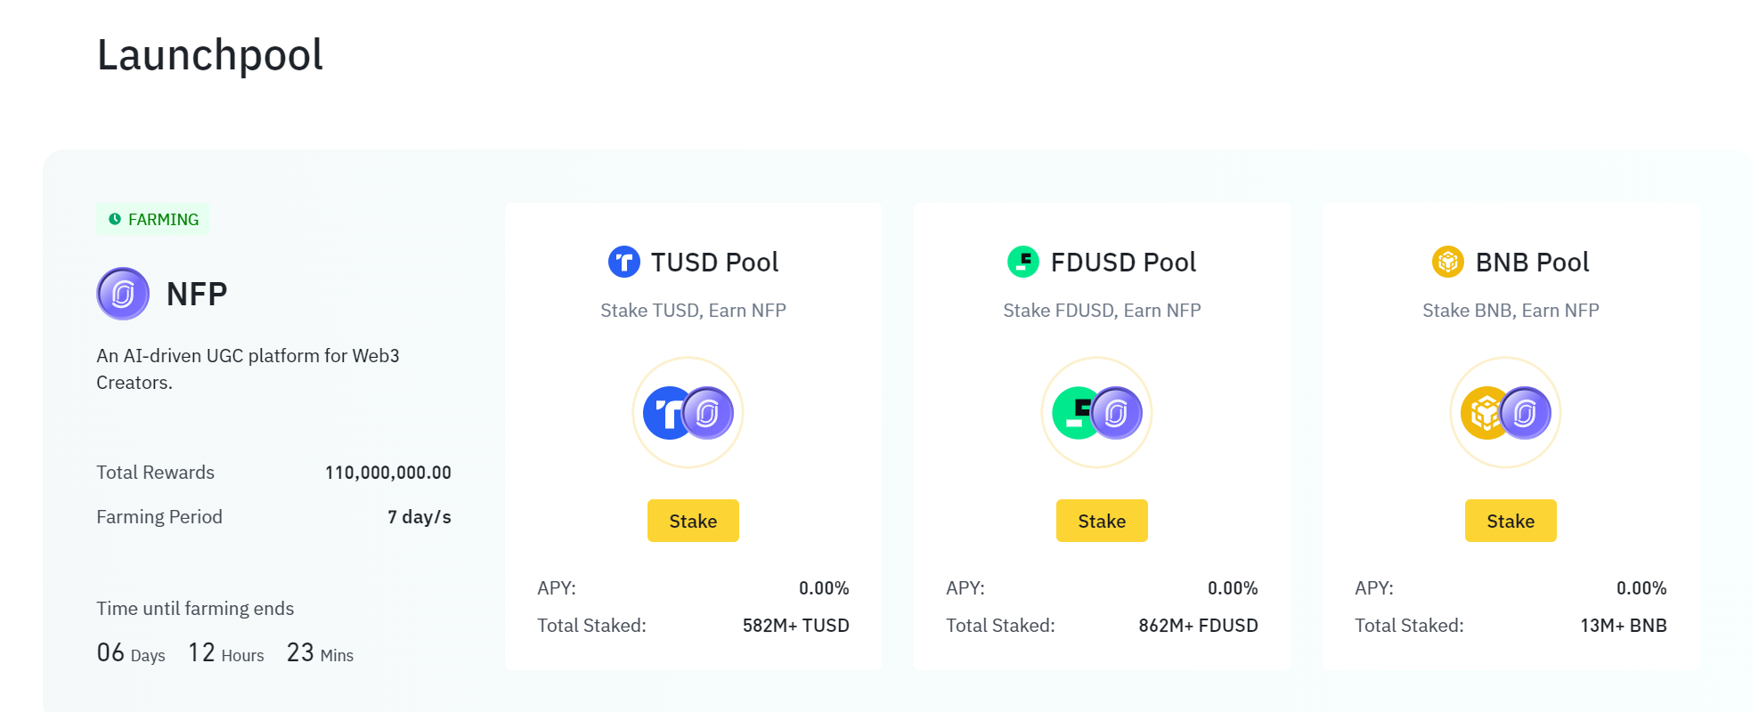
Task: Open the FDUSD Pool title
Action: pyautogui.click(x=1123, y=263)
